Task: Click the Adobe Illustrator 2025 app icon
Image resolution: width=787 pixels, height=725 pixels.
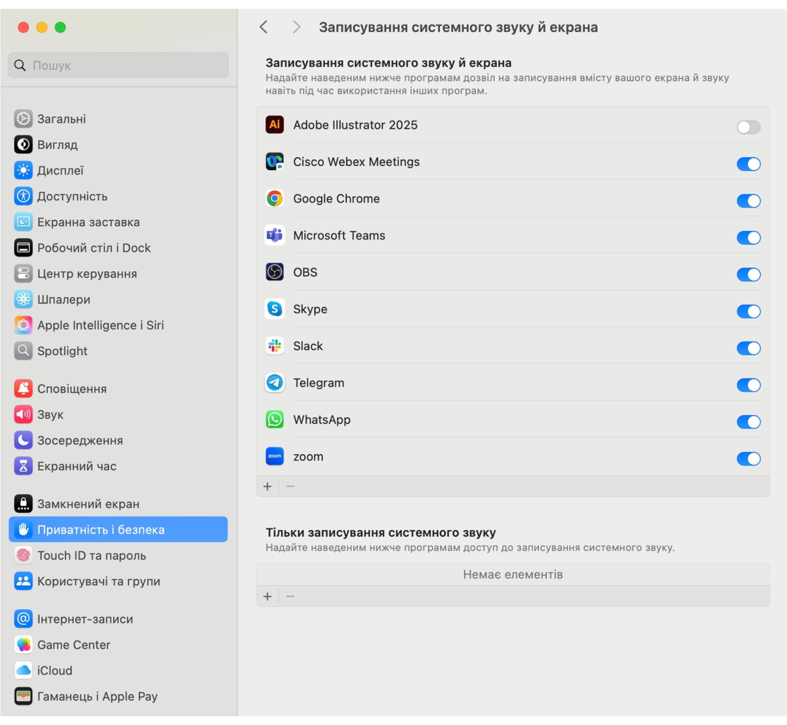Action: (274, 125)
